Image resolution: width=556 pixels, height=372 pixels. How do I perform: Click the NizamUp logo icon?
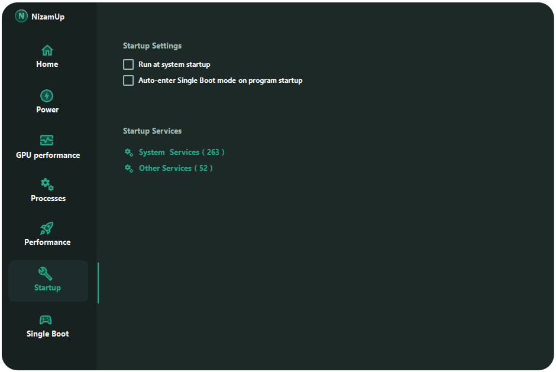[22, 17]
